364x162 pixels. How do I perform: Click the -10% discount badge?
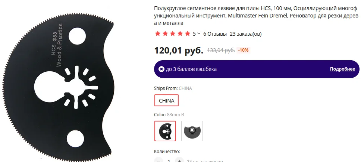243,50
